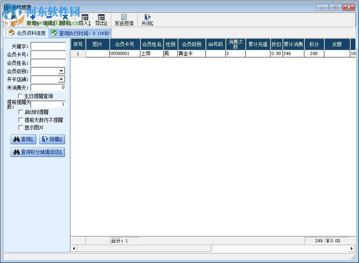The width and height of the screenshot is (359, 263).
Task: Click the 导入 (import) toolbar icon
Action: point(85,20)
